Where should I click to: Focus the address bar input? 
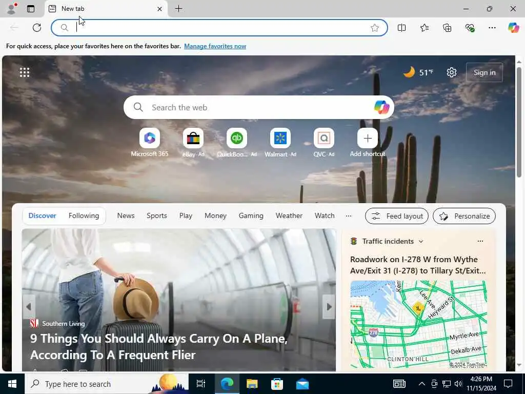click(219, 28)
